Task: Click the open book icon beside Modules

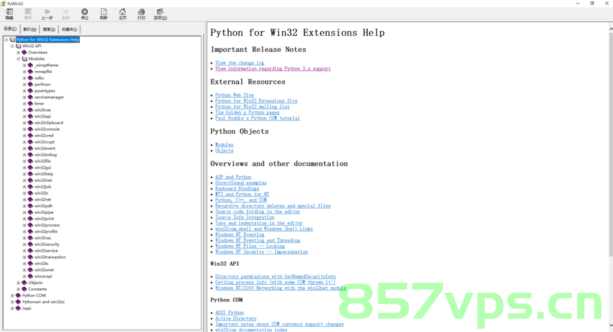Action: [24, 59]
